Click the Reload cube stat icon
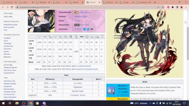 point(65,37)
